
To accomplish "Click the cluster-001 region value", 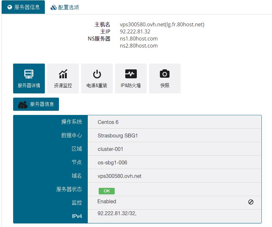I will pos(110,149).
